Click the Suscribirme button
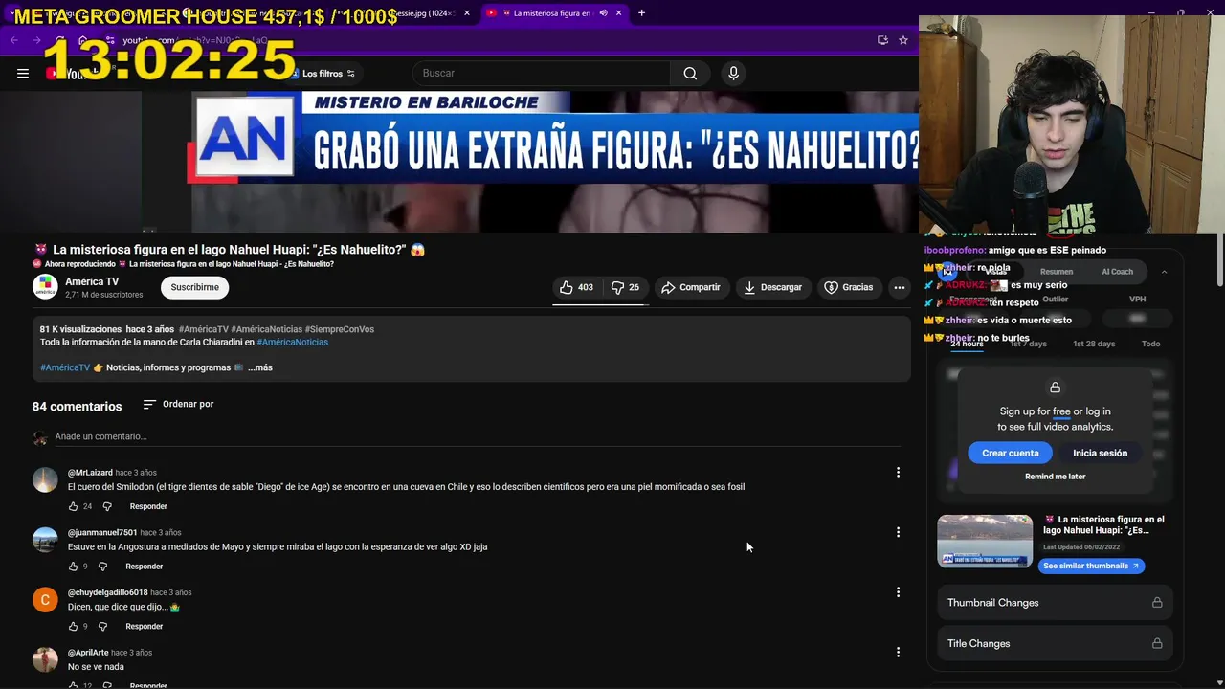 [195, 287]
